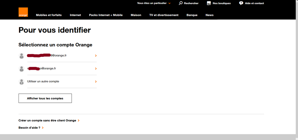
Task: Click the Orange logo
Action: 23,12
